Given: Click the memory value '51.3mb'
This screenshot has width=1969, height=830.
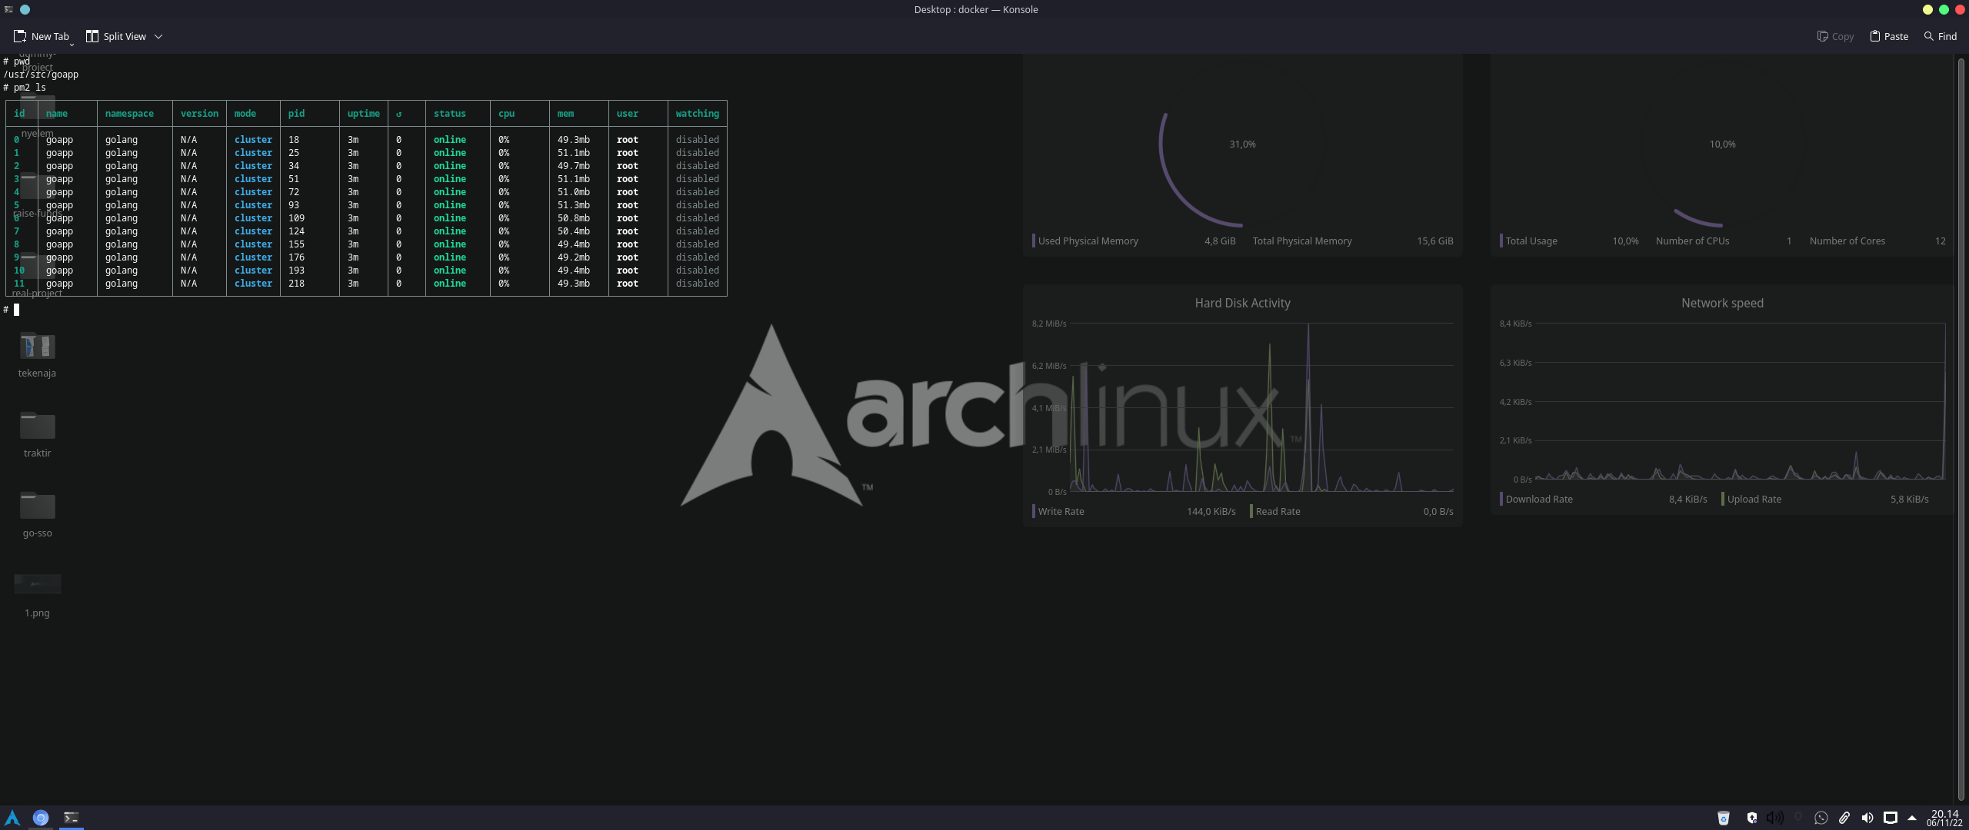Looking at the screenshot, I should tap(574, 205).
